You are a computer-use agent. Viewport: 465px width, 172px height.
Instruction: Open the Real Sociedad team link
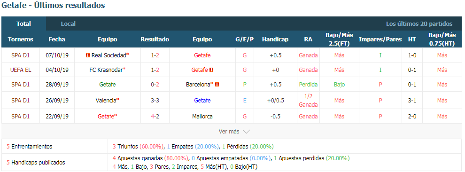point(109,55)
